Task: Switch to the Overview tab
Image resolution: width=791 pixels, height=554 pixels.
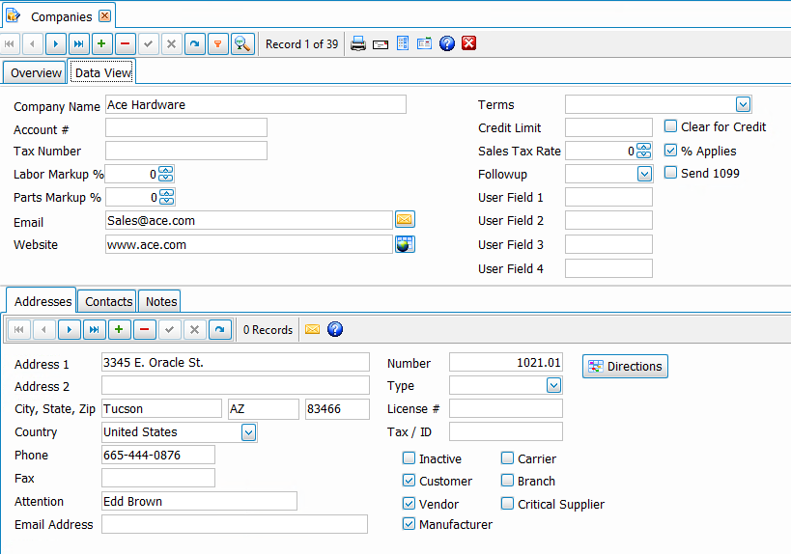Action: pyautogui.click(x=36, y=72)
